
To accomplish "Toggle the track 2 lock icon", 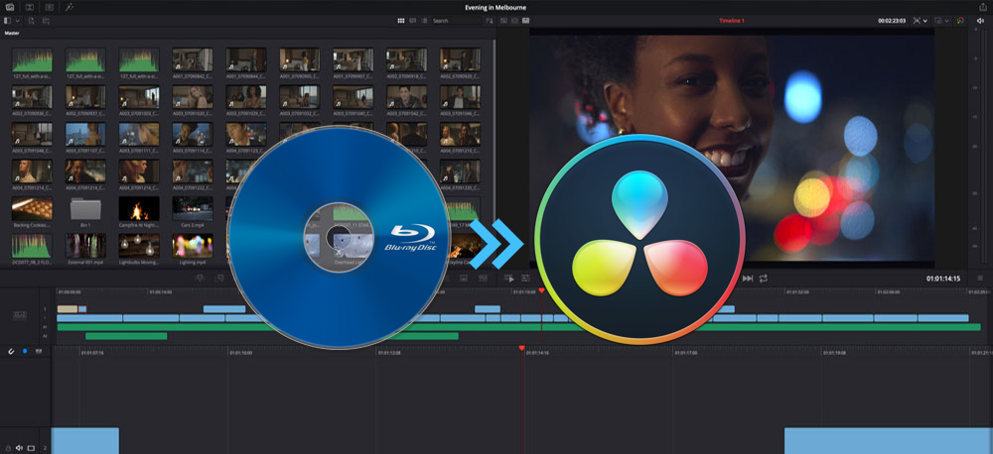I will (x=8, y=448).
